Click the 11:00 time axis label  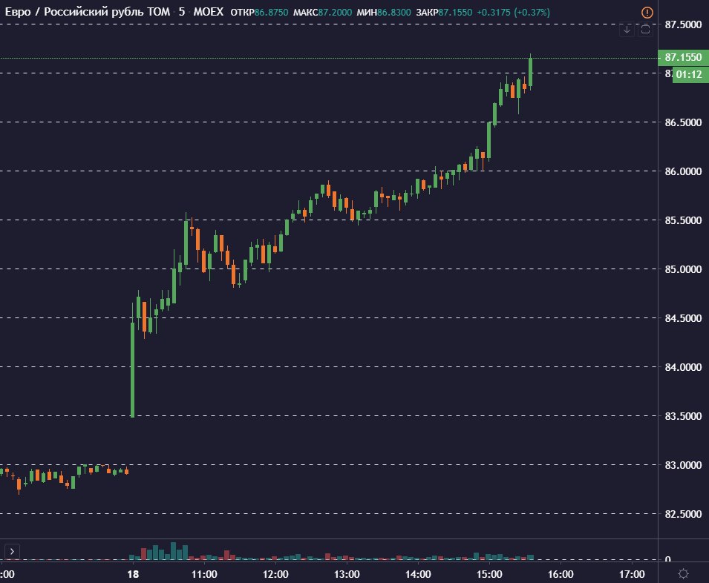(x=204, y=574)
